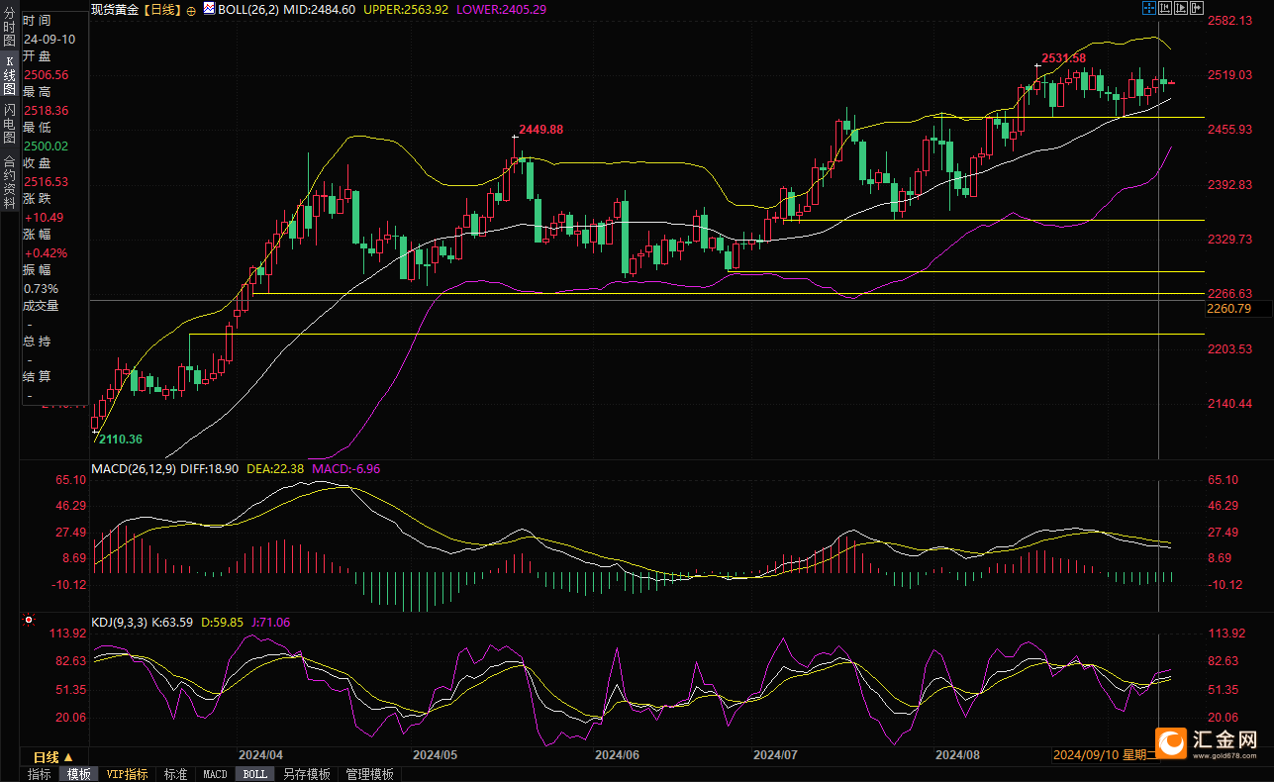The width and height of the screenshot is (1274, 782).
Task: Click the D:59.85 value
Action: [x=222, y=622]
